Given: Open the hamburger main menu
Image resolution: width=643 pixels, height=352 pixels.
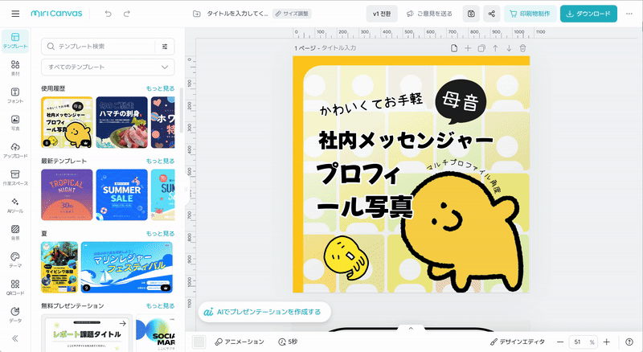Looking at the screenshot, I should [x=16, y=14].
